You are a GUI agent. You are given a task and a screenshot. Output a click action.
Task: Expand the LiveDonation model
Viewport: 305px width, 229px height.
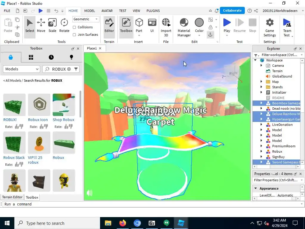click(x=261, y=124)
